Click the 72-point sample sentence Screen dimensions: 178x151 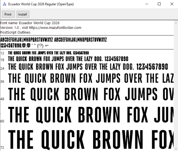[91, 139]
